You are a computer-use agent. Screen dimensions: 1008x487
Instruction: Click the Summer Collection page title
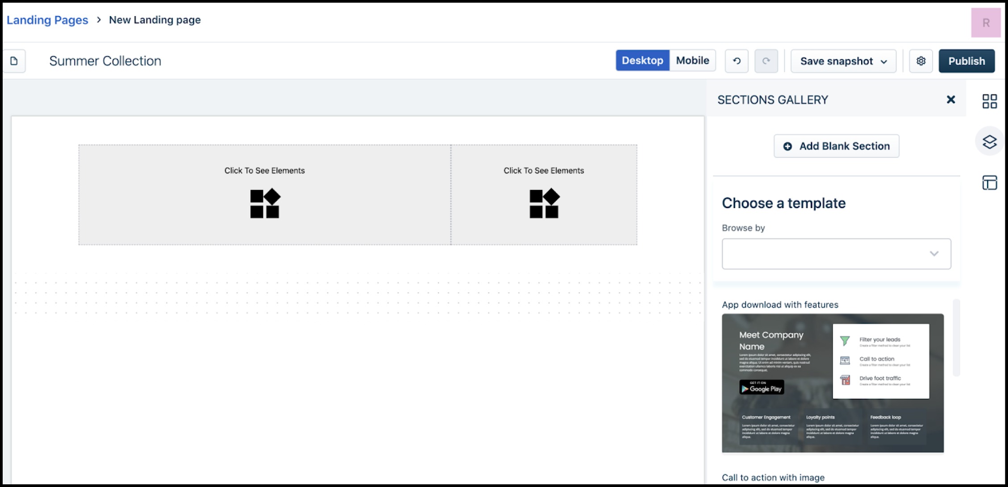tap(105, 61)
